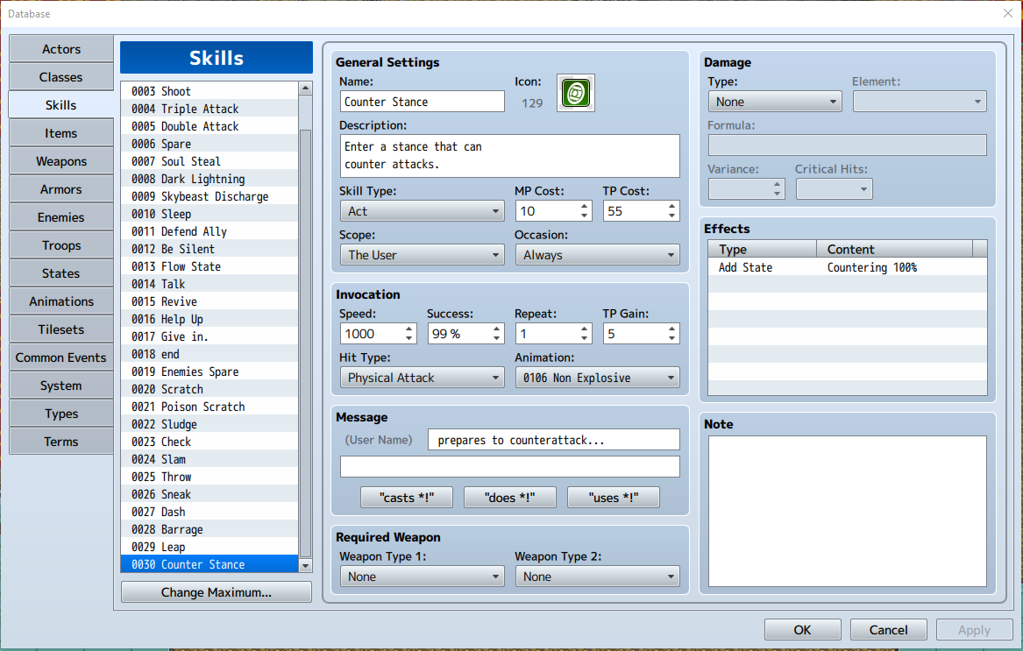
Task: Increase Repeat count with the up arrow
Action: 584,329
